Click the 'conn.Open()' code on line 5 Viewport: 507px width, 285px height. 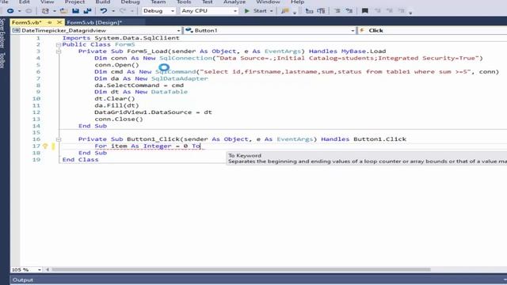pos(116,65)
